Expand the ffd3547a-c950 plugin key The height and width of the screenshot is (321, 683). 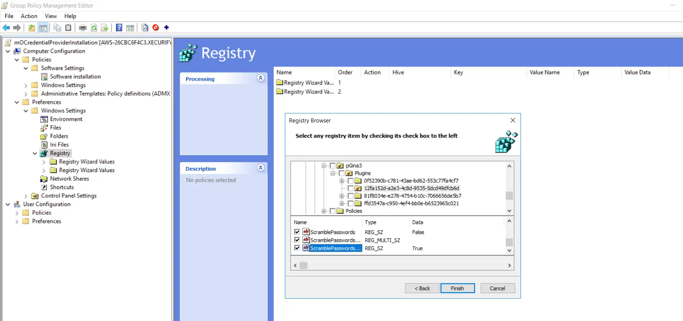tap(342, 203)
